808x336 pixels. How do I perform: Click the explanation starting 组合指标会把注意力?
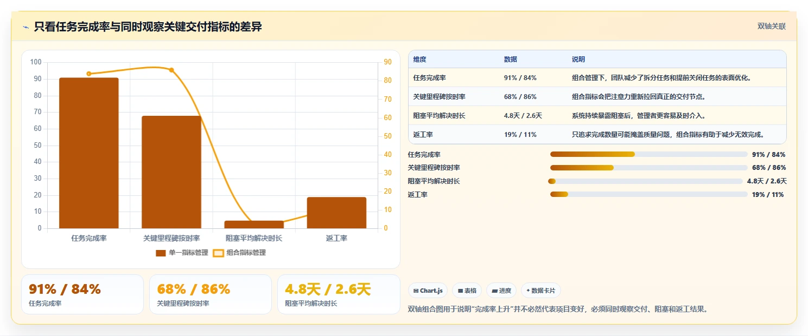point(639,97)
